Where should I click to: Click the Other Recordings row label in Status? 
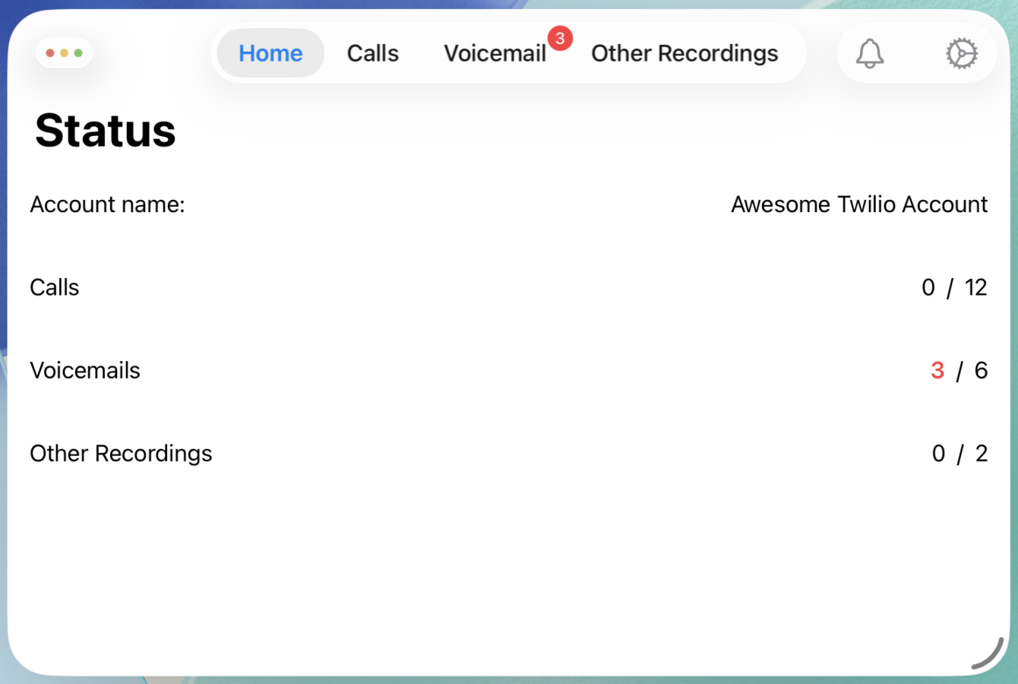click(x=121, y=453)
